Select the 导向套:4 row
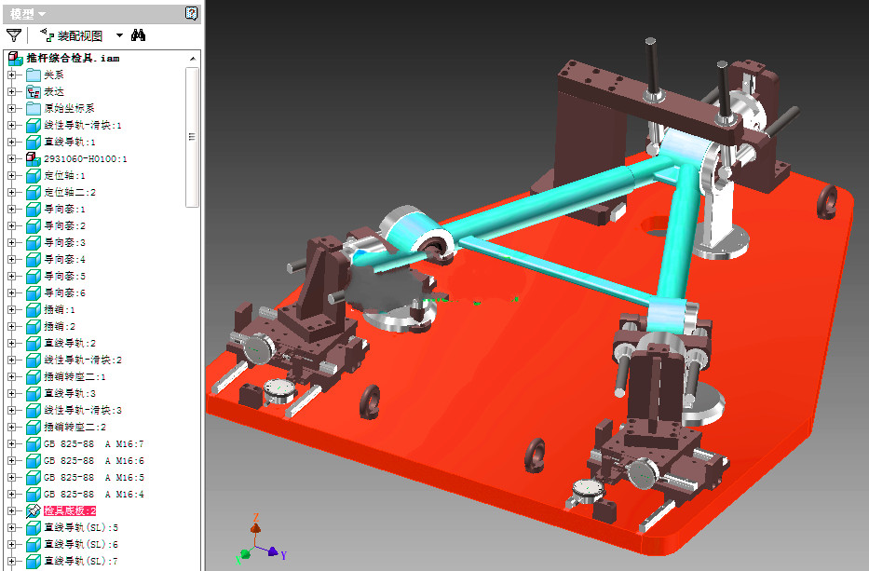Screen dimensions: 869x571 click(65, 260)
